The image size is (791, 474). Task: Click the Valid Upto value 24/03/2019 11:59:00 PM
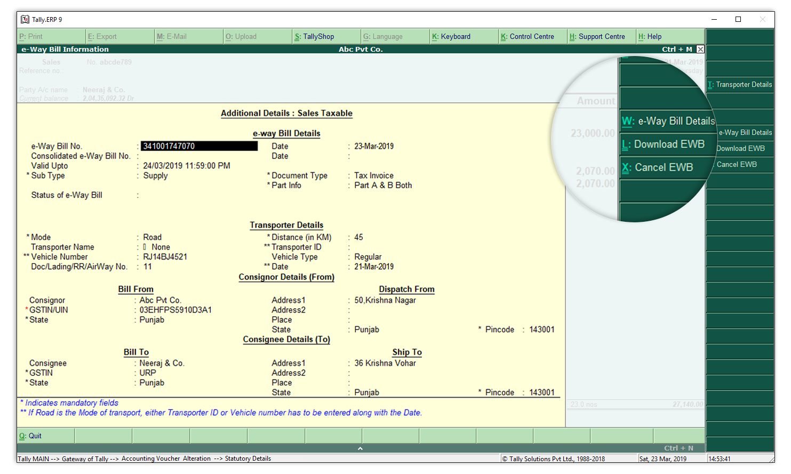[187, 166]
